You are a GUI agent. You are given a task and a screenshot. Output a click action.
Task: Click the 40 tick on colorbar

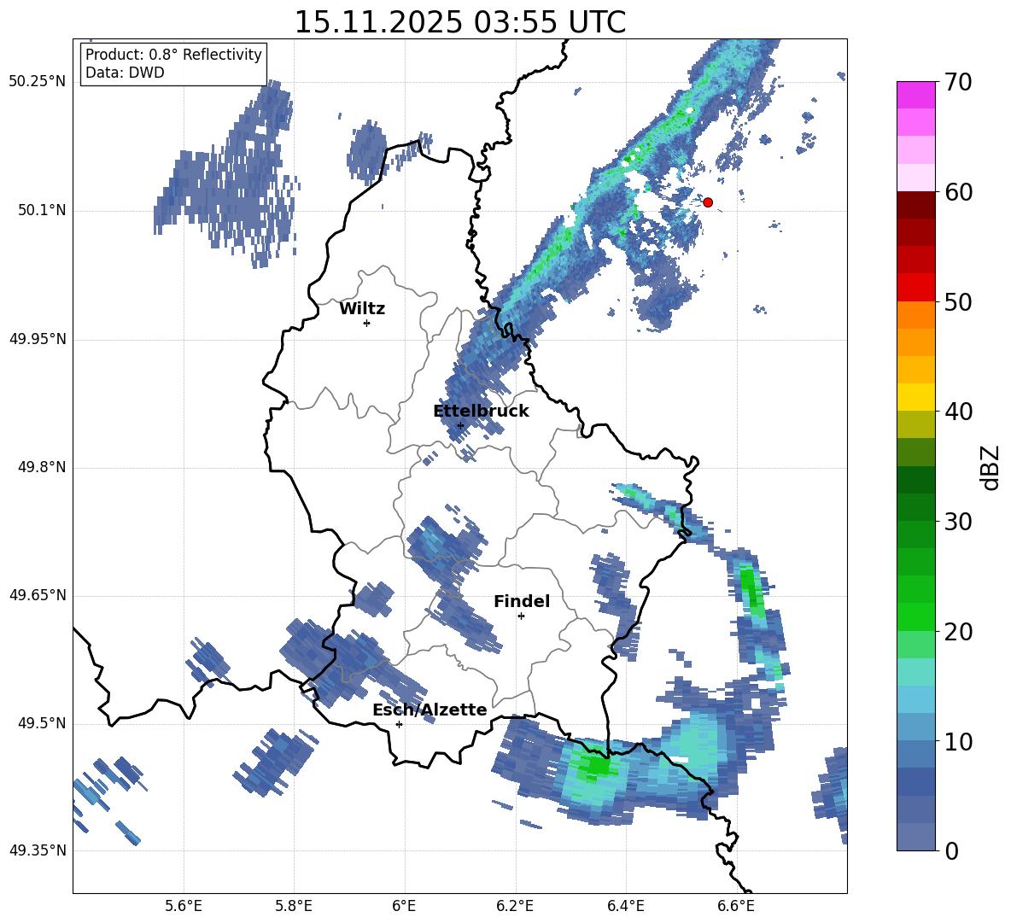(x=958, y=412)
